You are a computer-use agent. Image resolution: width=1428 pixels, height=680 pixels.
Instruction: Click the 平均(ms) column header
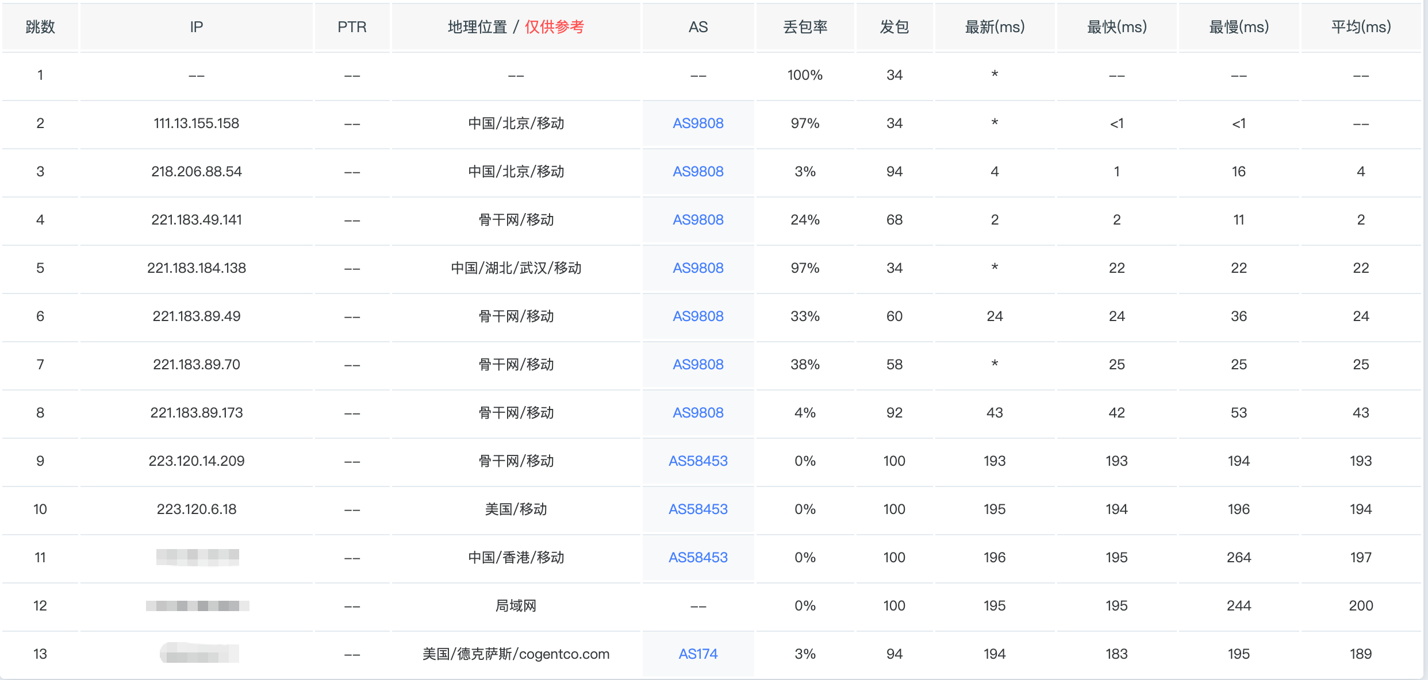click(x=1361, y=27)
